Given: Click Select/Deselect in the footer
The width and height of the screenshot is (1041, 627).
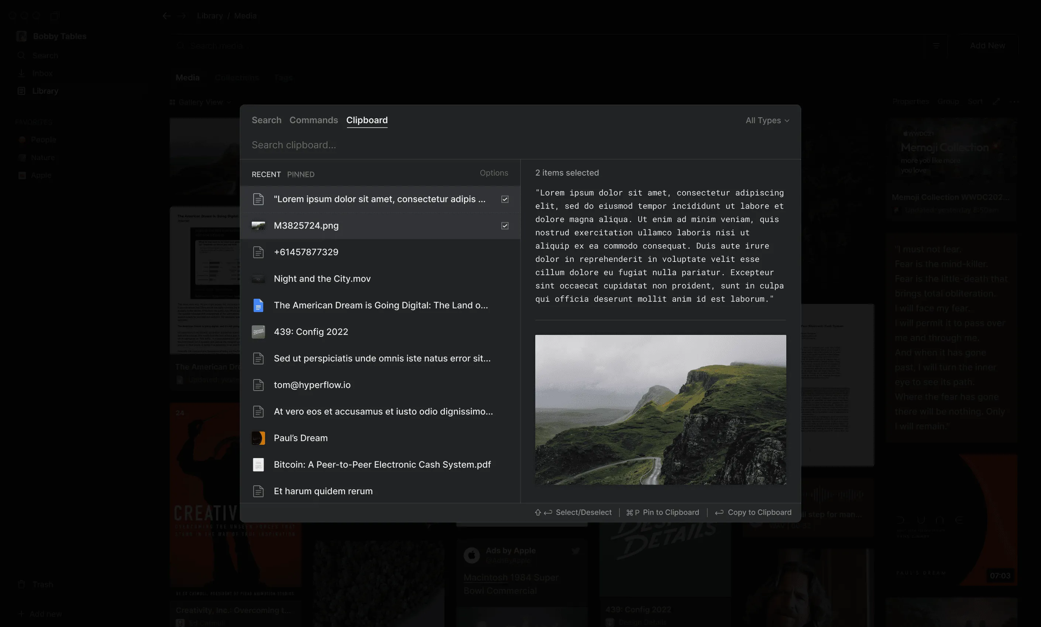Looking at the screenshot, I should [x=573, y=513].
